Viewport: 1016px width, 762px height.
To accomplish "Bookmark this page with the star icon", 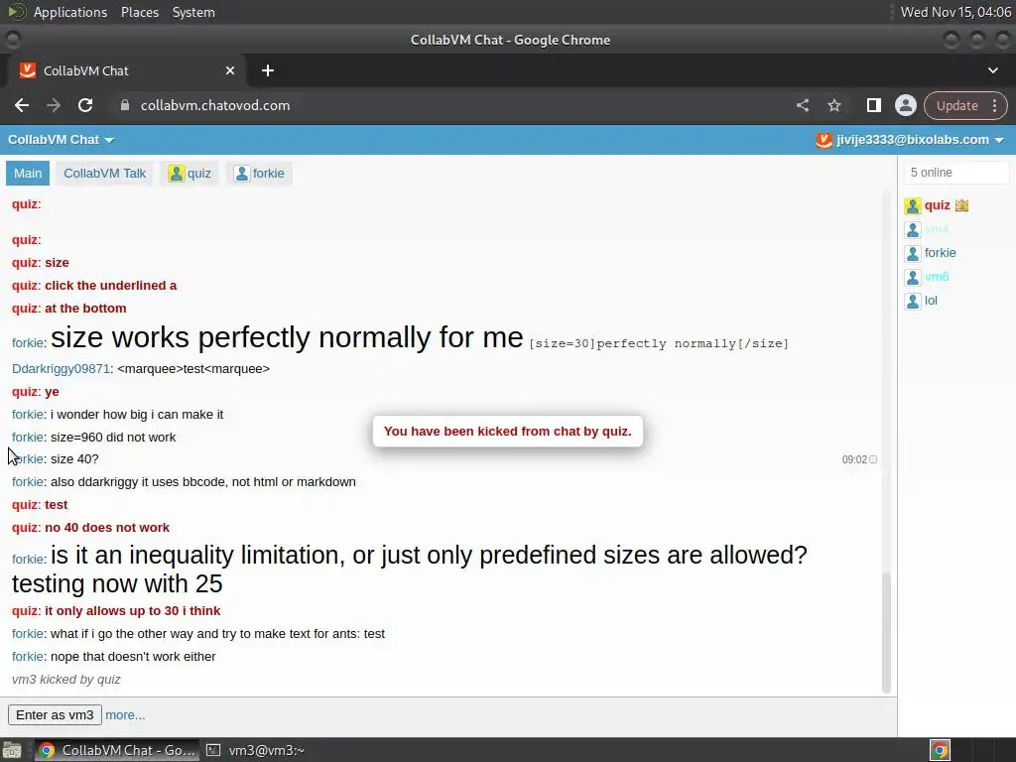I will 833,105.
